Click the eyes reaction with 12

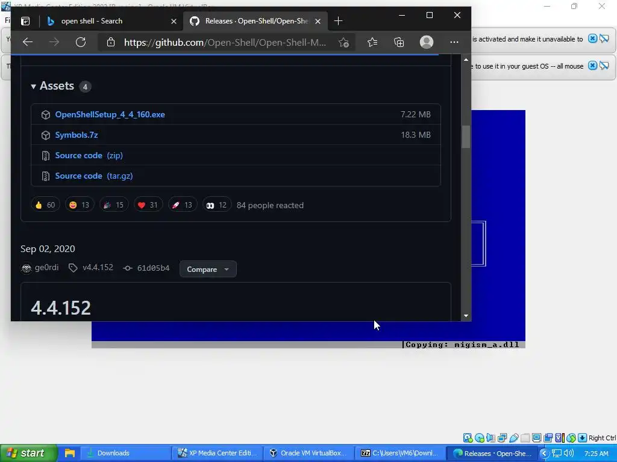(x=216, y=205)
